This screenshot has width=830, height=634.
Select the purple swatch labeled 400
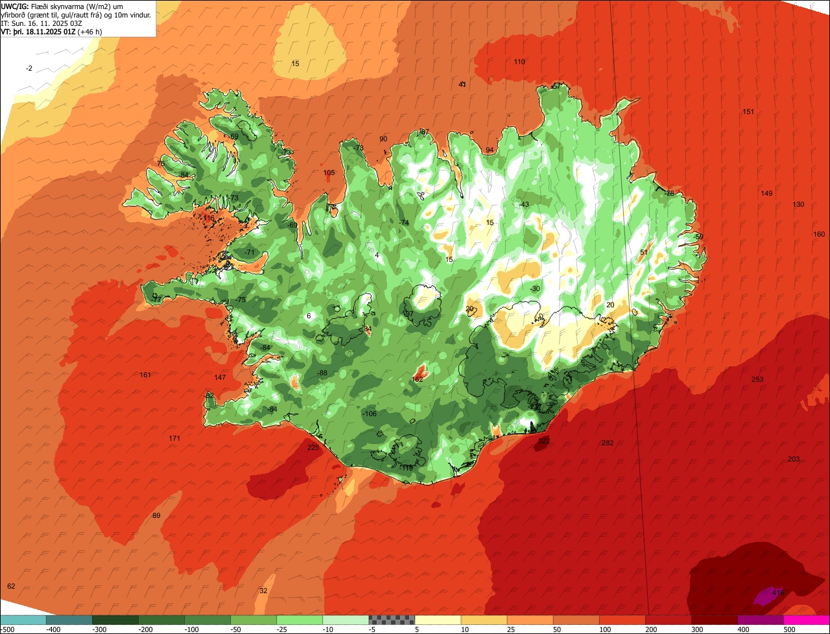tap(760, 620)
